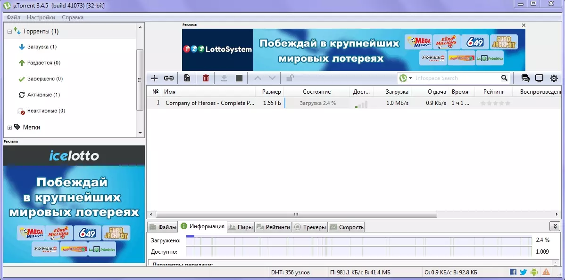Click the Доступно availability bar
565x280 pixels.
359,251
